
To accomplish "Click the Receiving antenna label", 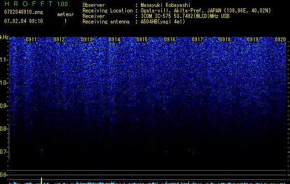I will pos(106,22).
